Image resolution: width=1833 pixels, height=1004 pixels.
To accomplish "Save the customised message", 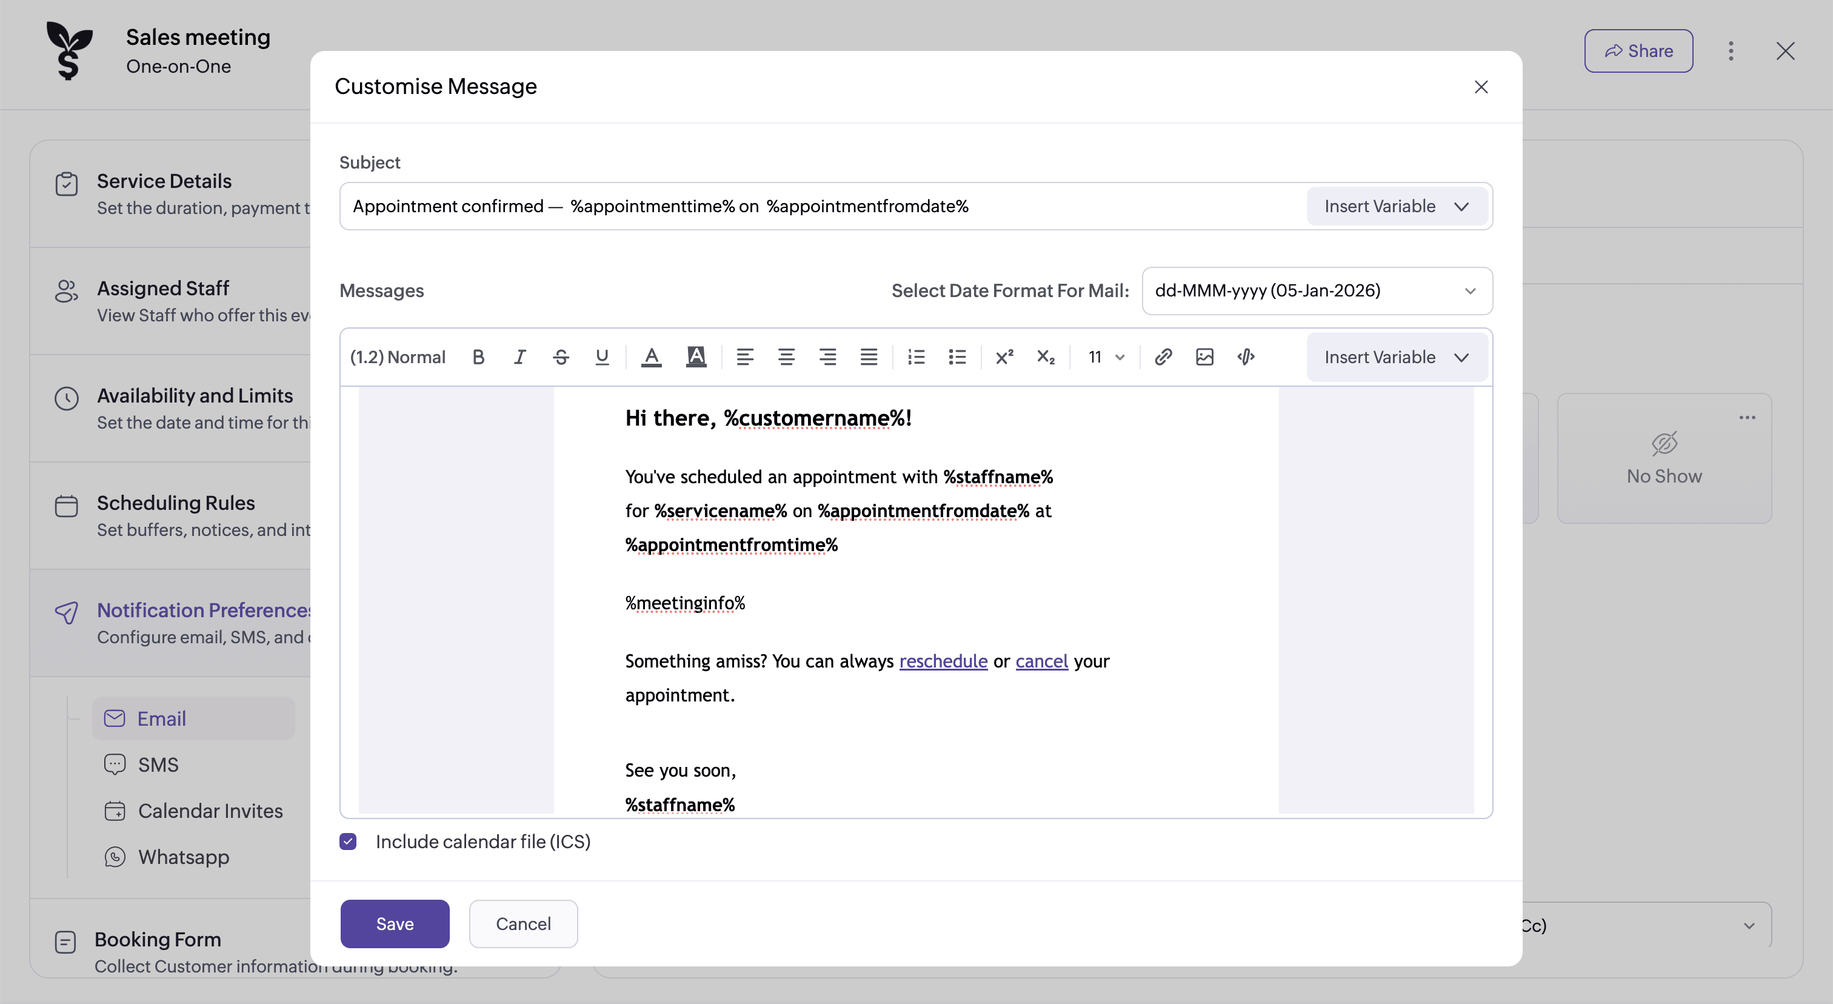I will (x=395, y=925).
